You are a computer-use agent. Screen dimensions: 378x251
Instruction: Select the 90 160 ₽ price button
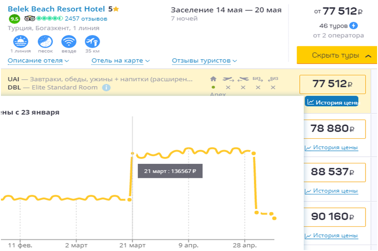[x=333, y=217]
